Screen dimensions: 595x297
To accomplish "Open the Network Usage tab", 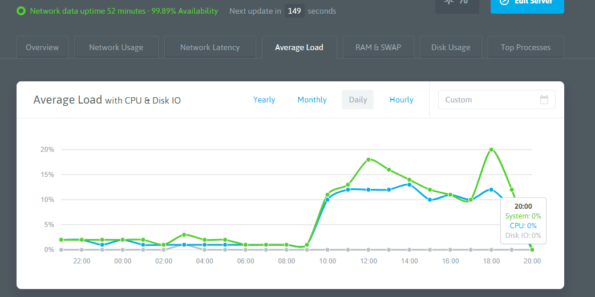I will tap(116, 47).
